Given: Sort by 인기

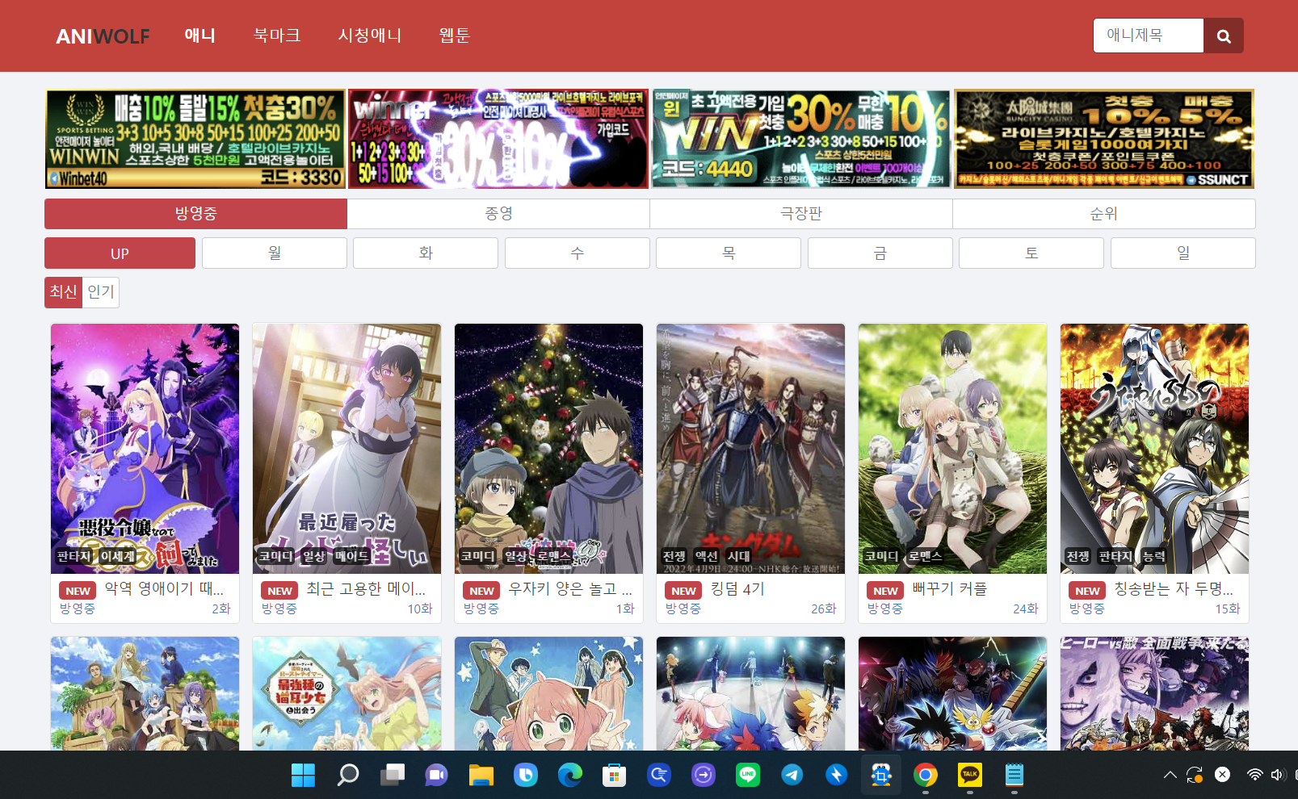Looking at the screenshot, I should 101,292.
